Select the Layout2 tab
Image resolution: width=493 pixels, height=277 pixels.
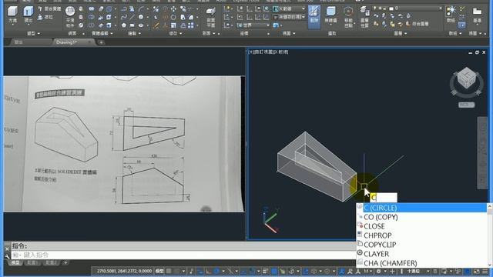[51, 262]
